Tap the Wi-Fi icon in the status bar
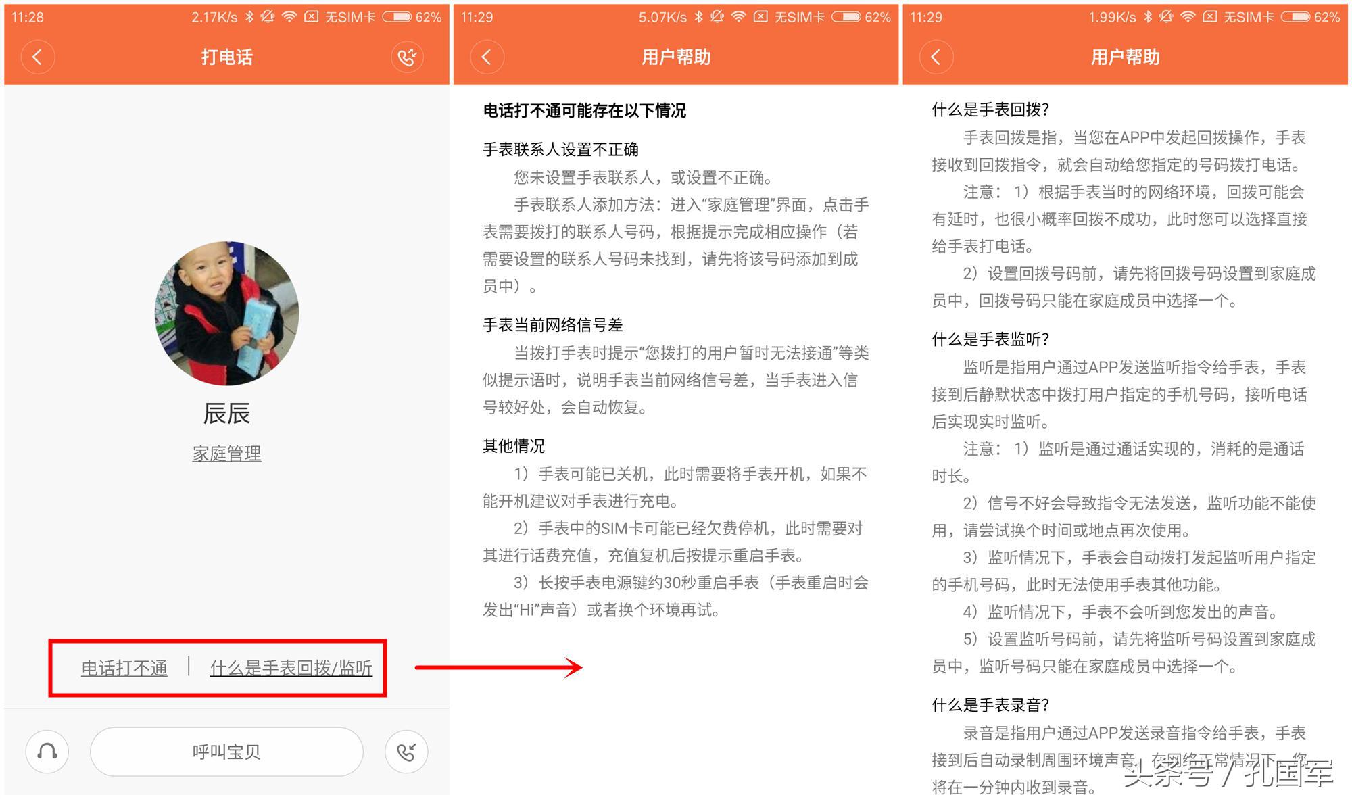The image size is (1352, 799). 288,15
